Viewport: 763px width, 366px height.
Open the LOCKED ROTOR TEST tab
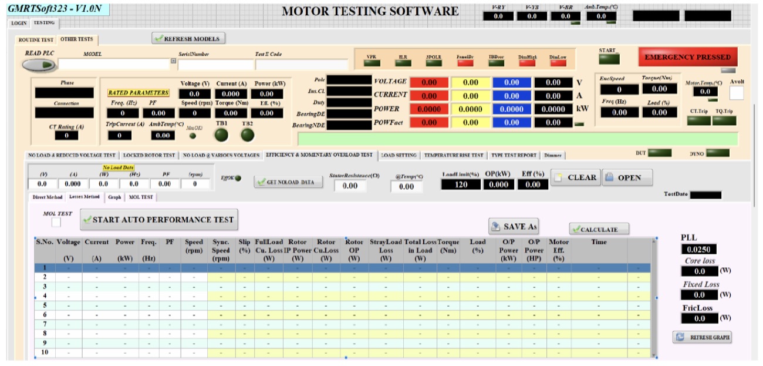click(149, 156)
